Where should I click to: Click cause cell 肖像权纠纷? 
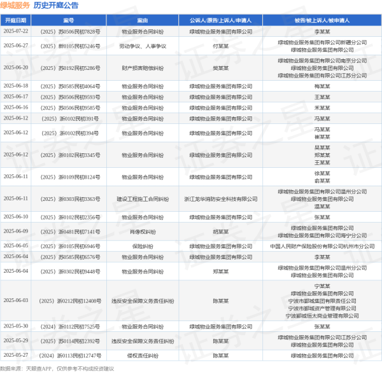click(x=143, y=231)
